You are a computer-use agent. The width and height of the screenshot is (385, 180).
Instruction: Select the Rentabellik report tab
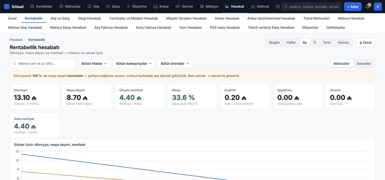[x=34, y=18]
